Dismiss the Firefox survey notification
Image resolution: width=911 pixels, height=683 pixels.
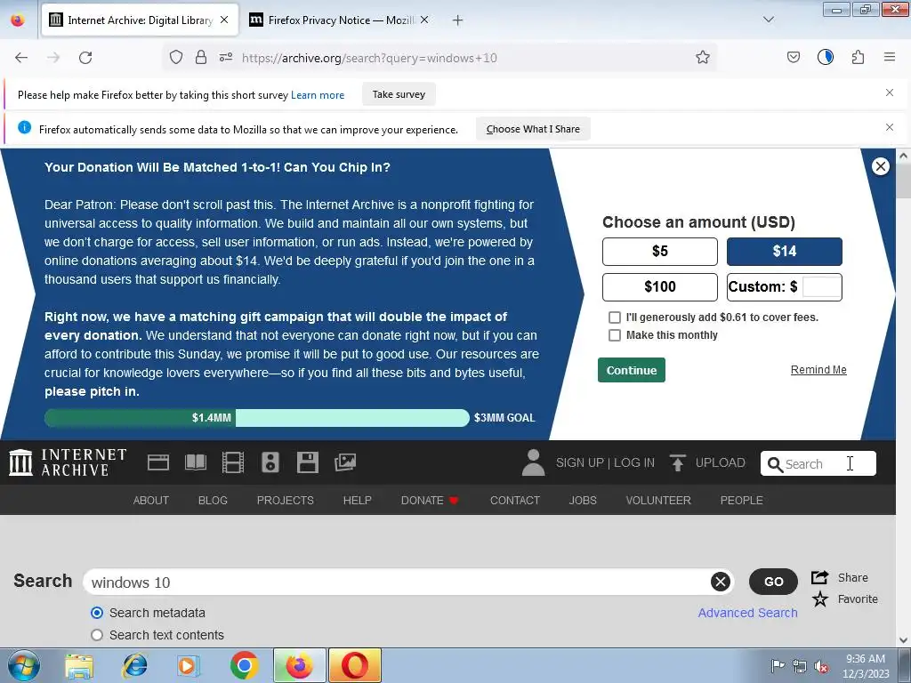(x=890, y=92)
